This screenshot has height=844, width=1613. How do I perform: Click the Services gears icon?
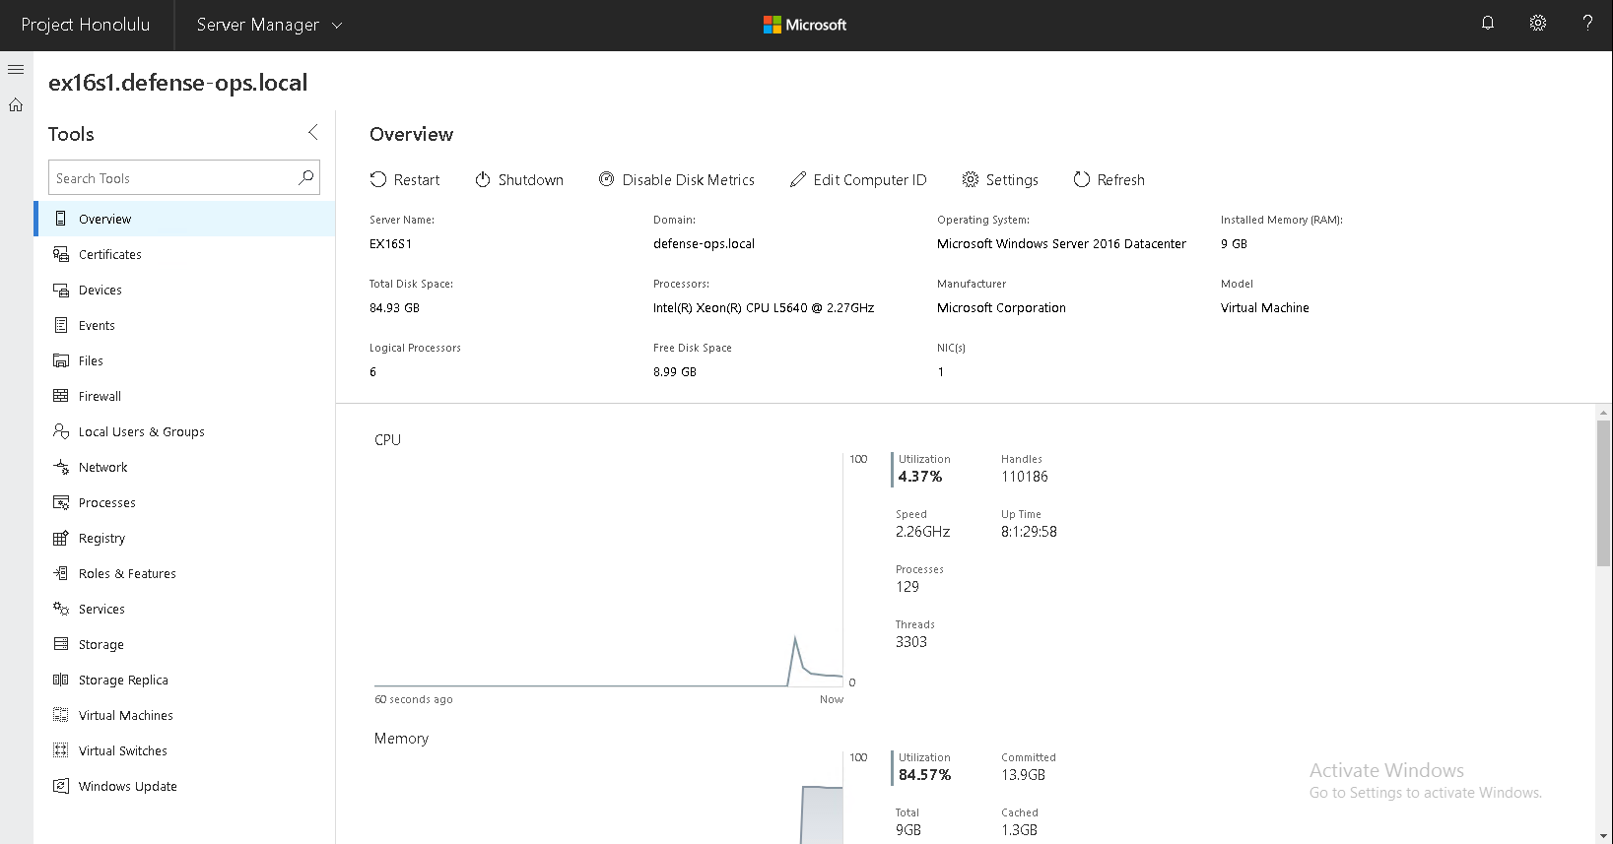coord(61,609)
